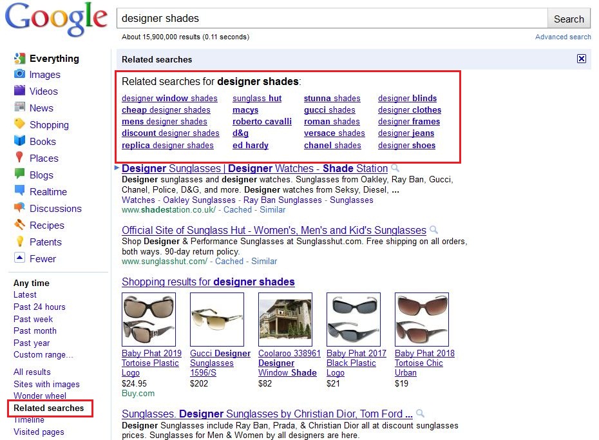
Task: Click the News newspaper icon
Action: (x=19, y=107)
